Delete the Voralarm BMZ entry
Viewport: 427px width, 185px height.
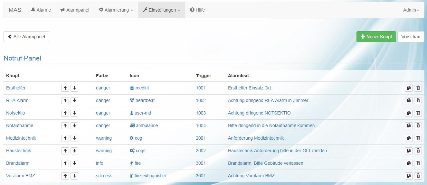[x=418, y=176]
